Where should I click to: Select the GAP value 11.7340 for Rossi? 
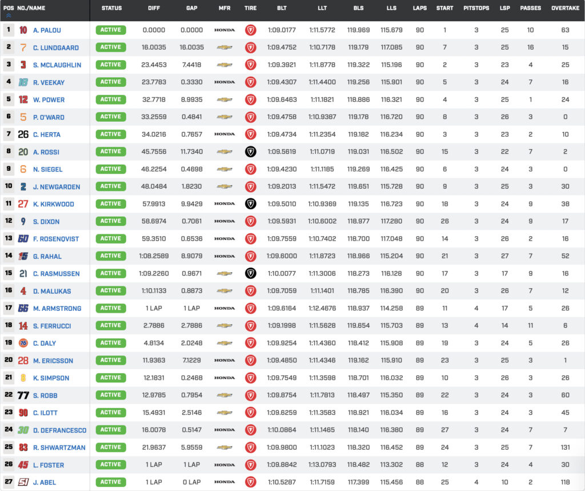click(192, 151)
